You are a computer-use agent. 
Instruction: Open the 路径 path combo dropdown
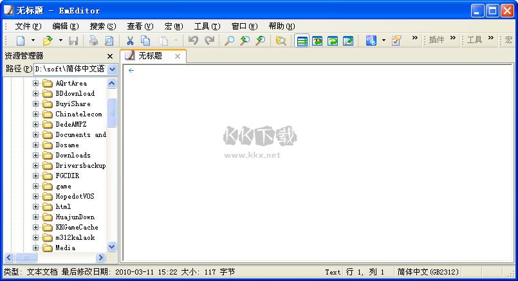(x=113, y=69)
